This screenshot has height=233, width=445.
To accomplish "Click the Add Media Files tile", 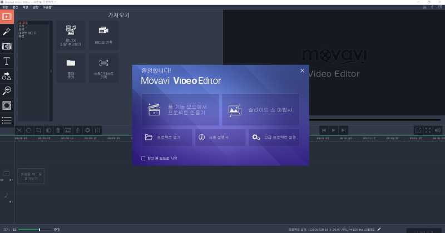I will point(71,36).
